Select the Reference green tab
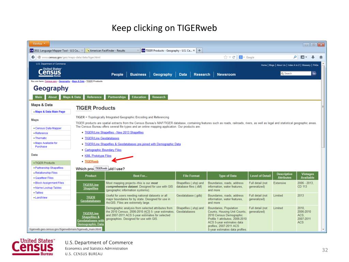The width and height of the screenshot is (349, 262). (94, 97)
